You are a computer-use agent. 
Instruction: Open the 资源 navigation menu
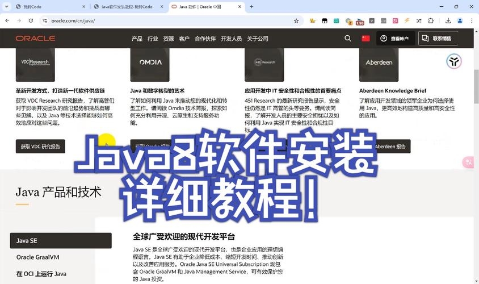169,39
